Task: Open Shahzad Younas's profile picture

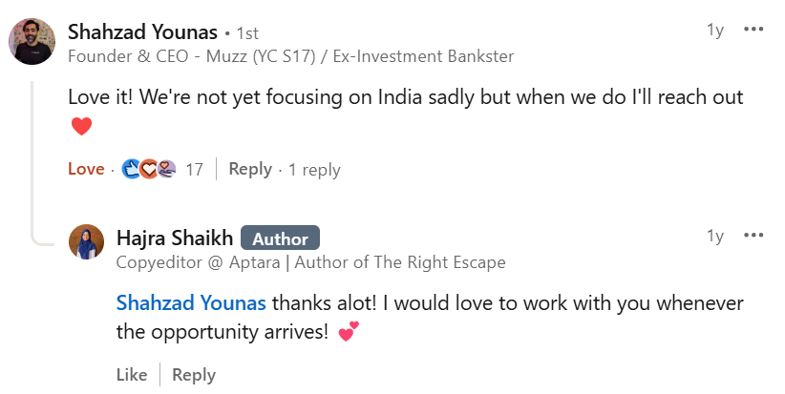Action: coord(32,42)
